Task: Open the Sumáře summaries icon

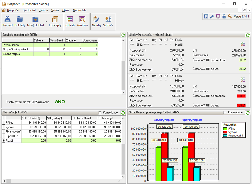Action: click(x=109, y=21)
